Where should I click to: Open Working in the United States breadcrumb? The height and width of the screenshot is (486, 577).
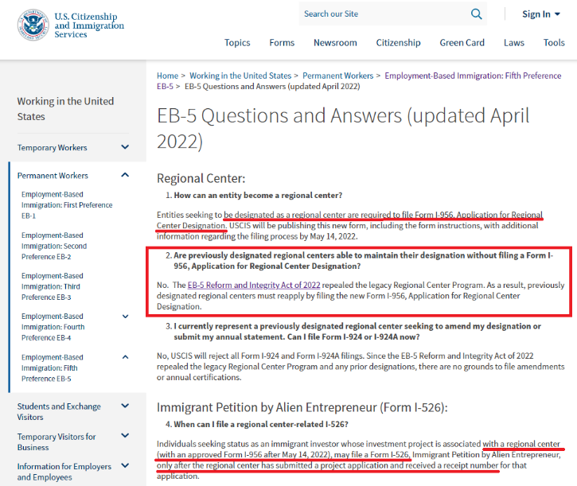coord(240,76)
